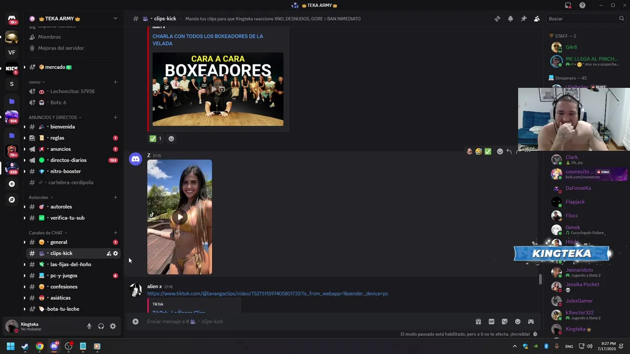Toggle the checkmark reaction with count 1
Image resolution: width=630 pixels, height=354 pixels.
pyautogui.click(x=156, y=139)
